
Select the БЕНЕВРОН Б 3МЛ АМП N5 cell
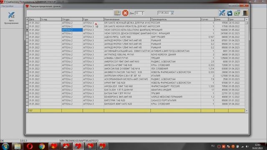point(127,97)
